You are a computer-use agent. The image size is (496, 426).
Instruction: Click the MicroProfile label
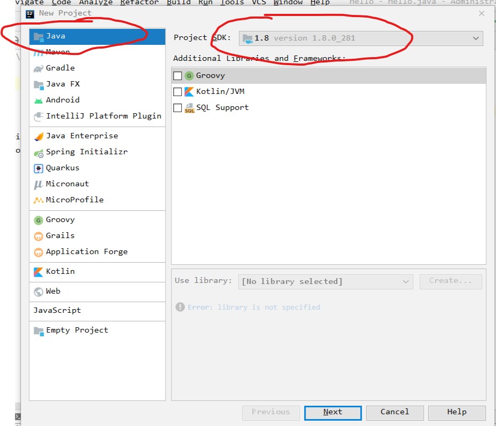coord(75,200)
